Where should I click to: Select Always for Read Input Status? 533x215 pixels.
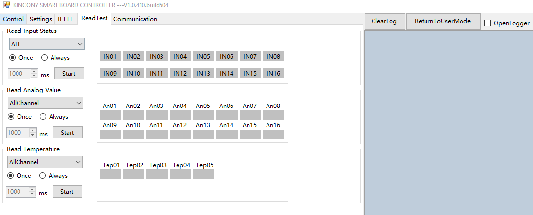[x=45, y=58]
